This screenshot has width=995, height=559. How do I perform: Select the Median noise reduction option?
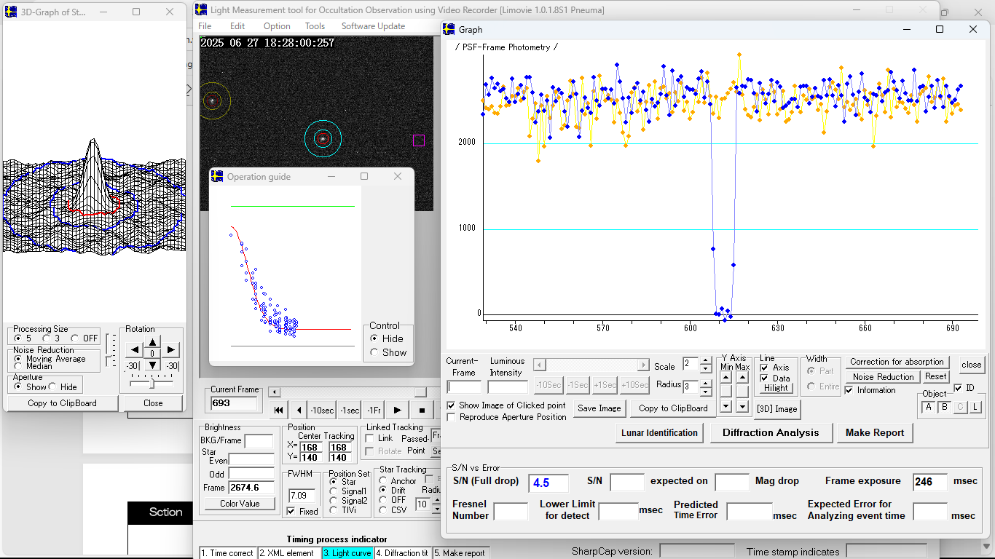(18, 366)
